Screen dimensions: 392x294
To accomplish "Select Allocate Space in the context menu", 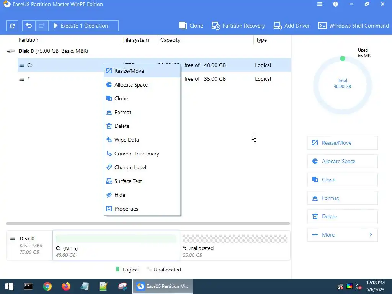I will (x=142, y=85).
